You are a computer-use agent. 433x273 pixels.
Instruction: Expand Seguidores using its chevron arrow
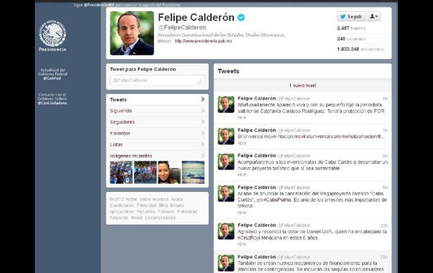(202, 122)
